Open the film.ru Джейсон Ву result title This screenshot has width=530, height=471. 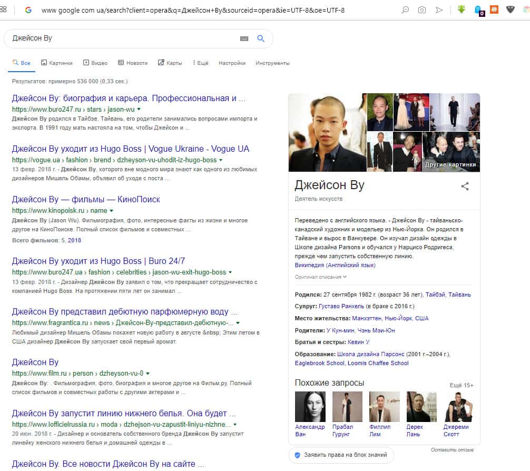[x=35, y=362]
